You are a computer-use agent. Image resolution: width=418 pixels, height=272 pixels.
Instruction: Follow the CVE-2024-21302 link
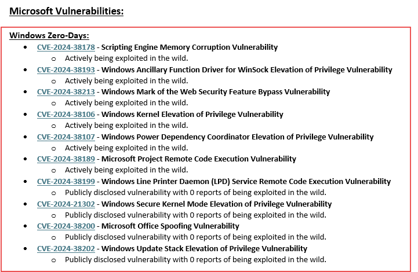click(66, 204)
